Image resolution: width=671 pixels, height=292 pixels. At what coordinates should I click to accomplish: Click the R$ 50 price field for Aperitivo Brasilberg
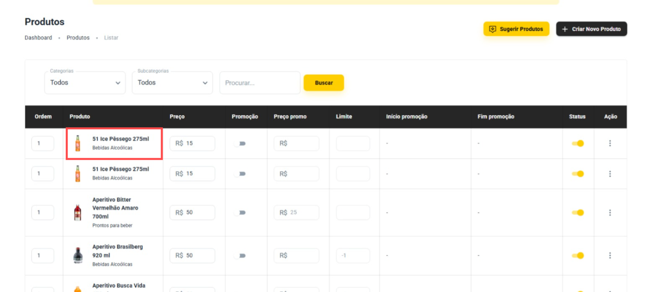[192, 255]
